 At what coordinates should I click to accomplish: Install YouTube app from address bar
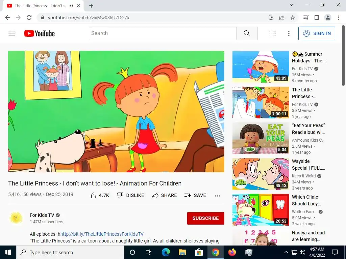click(271, 18)
